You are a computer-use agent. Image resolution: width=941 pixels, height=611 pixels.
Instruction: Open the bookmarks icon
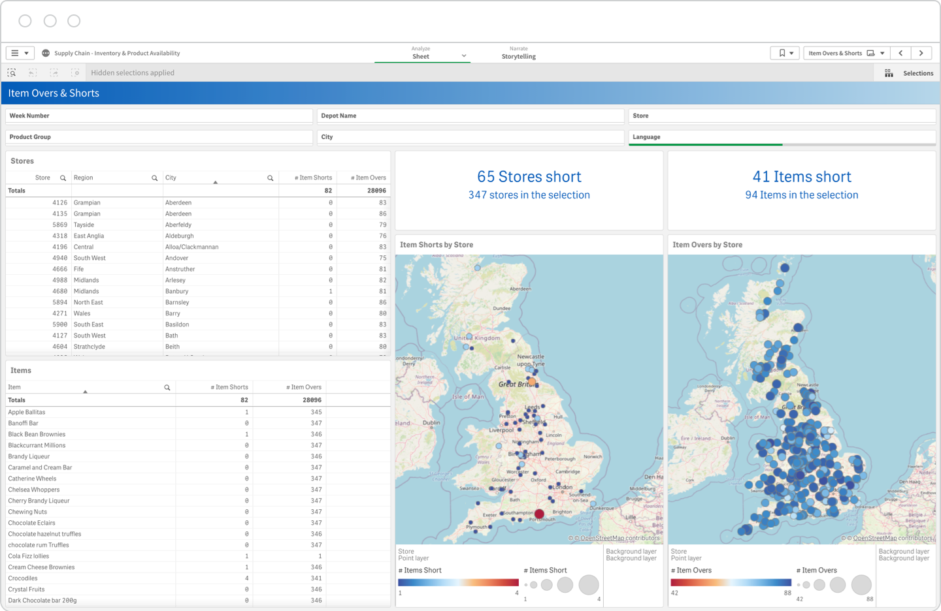[782, 53]
